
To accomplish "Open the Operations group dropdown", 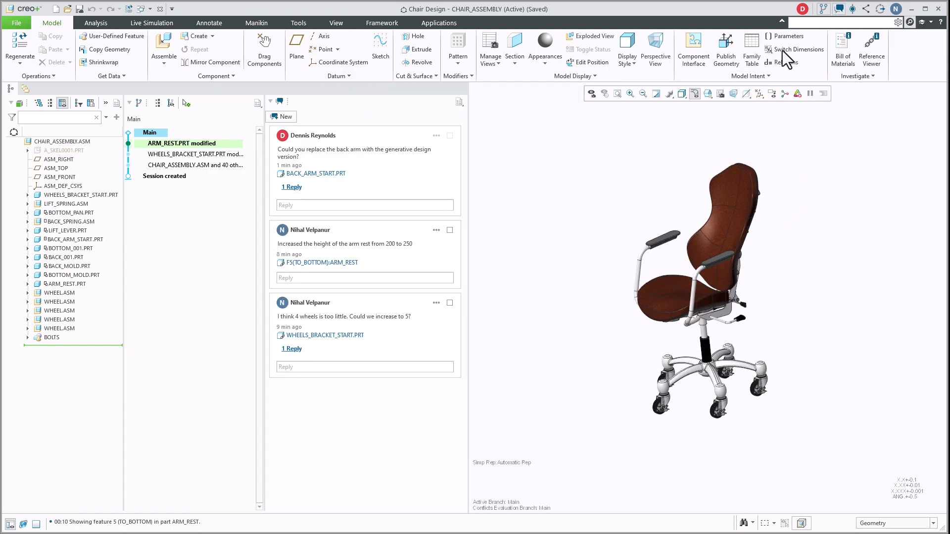I will [39, 76].
